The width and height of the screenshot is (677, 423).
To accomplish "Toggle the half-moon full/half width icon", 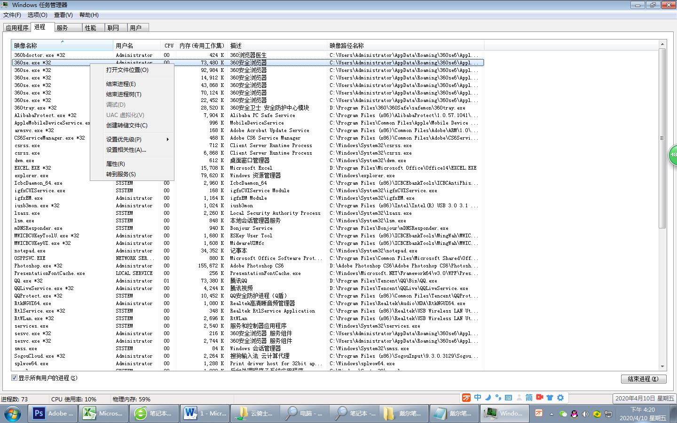I will 488,398.
